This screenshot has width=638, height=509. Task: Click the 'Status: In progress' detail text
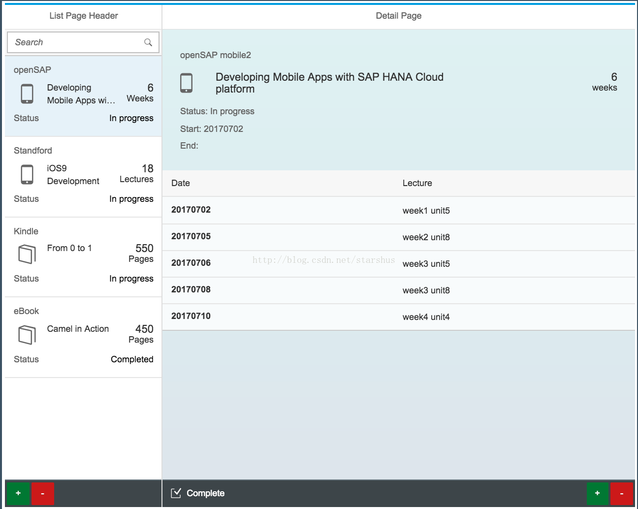point(217,111)
